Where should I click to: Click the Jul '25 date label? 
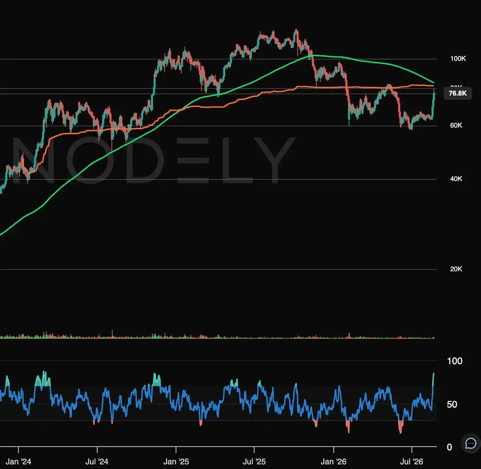point(254,461)
